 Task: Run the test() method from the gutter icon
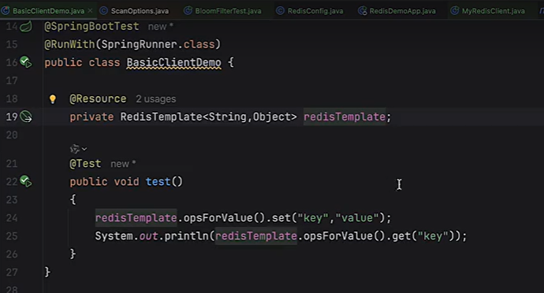coord(26,181)
